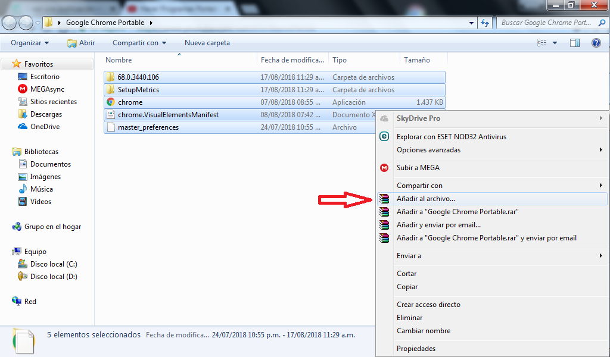The width and height of the screenshot is (610, 357).
Task: Click the Buscar Google Chrome Port... search field
Action: [x=546, y=23]
